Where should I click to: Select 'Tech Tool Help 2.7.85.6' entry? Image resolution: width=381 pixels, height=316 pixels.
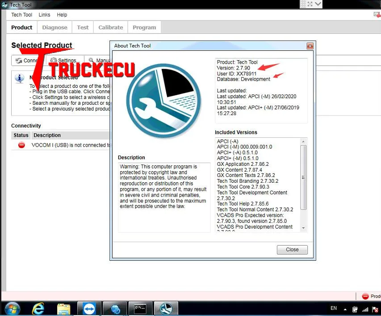click(x=243, y=204)
